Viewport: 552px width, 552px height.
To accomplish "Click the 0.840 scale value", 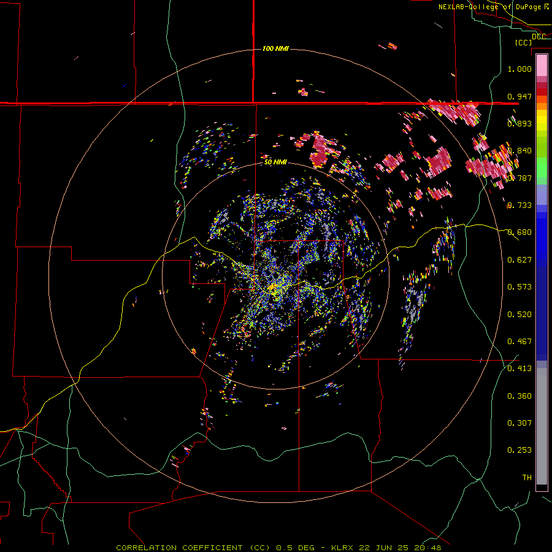I will pyautogui.click(x=519, y=151).
